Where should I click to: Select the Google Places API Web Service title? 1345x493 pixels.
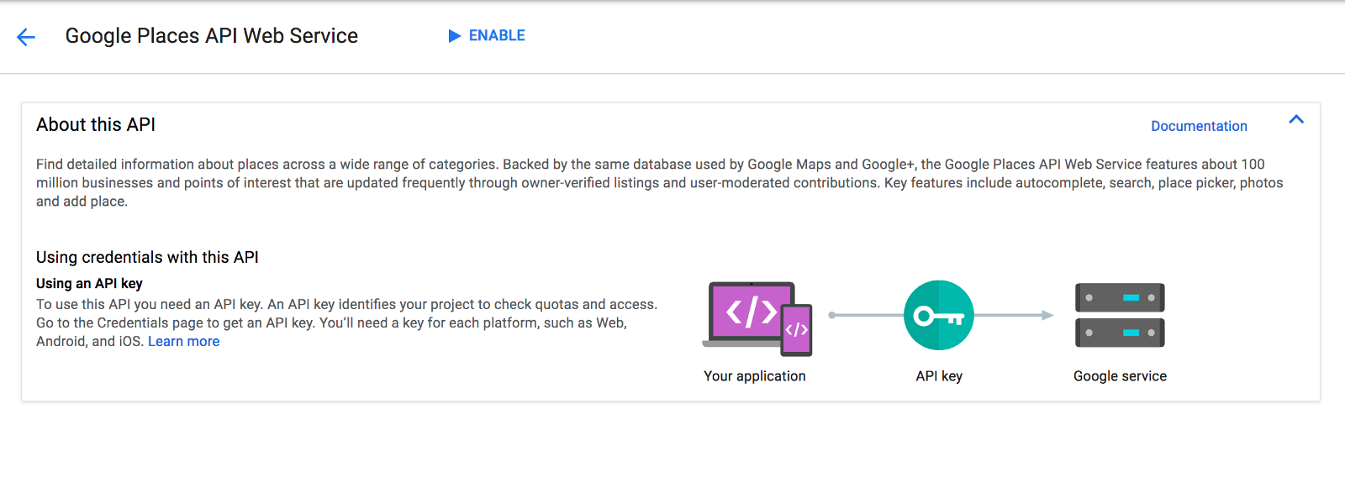click(x=212, y=36)
